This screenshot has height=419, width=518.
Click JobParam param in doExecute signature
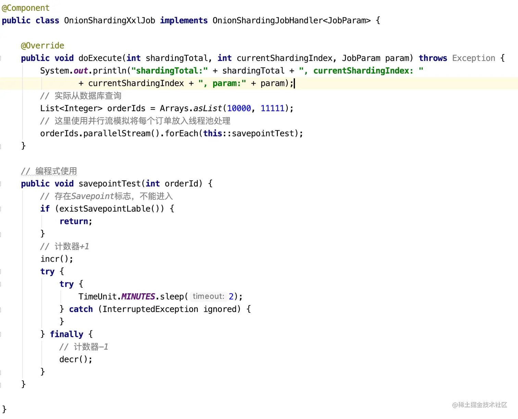coord(375,58)
